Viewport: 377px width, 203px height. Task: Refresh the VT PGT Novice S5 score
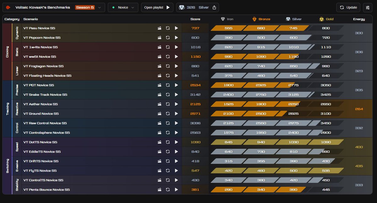(168, 85)
